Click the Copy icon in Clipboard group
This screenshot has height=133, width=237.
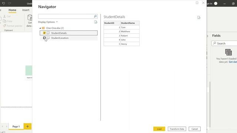tap(4, 21)
